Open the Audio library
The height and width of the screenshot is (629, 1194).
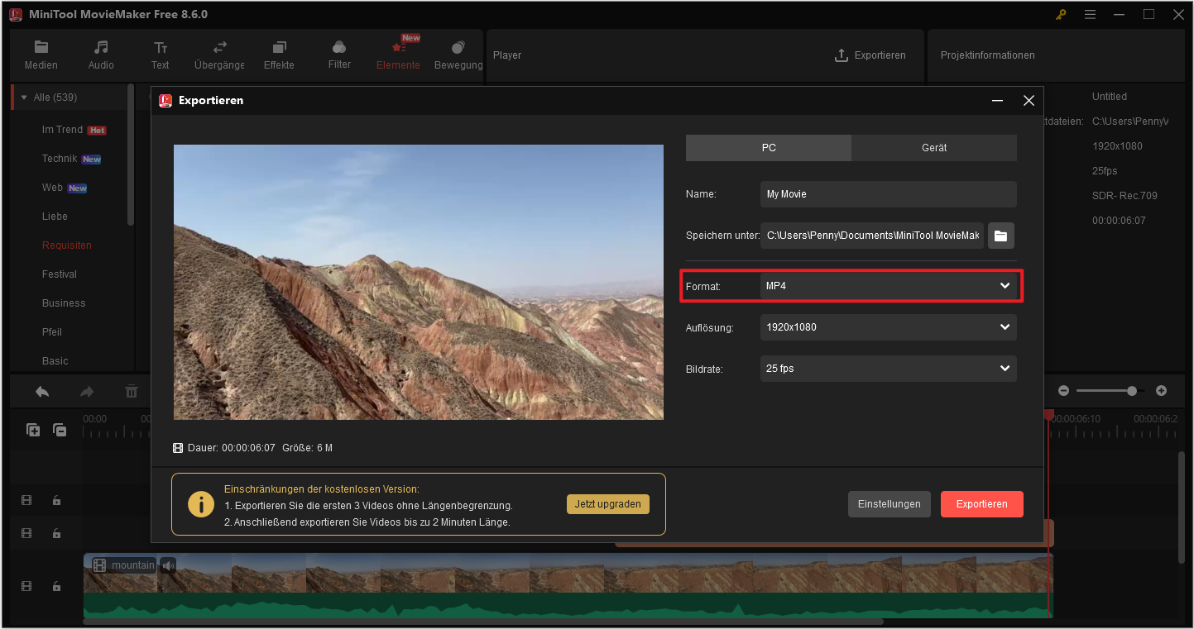[100, 54]
